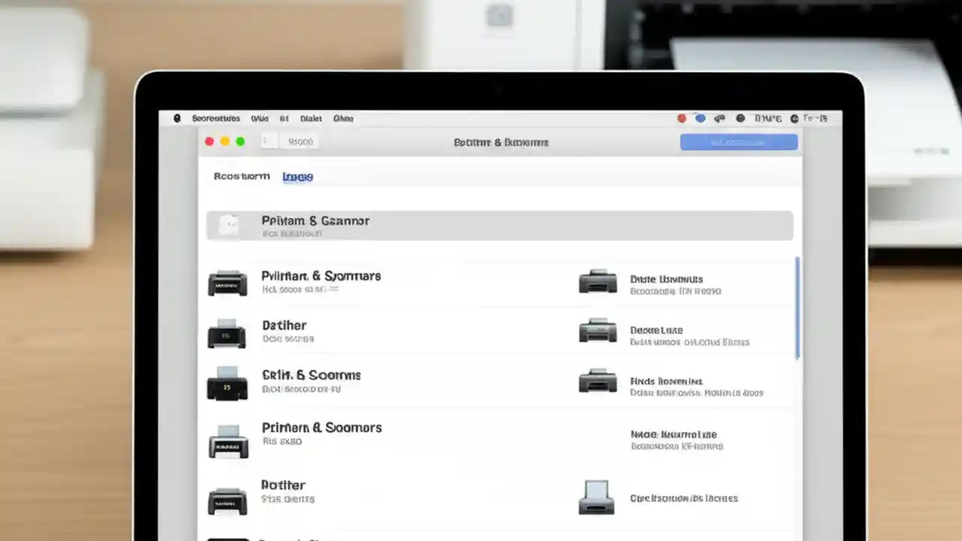Select the blue Ineos link below the toolbar

(x=298, y=177)
